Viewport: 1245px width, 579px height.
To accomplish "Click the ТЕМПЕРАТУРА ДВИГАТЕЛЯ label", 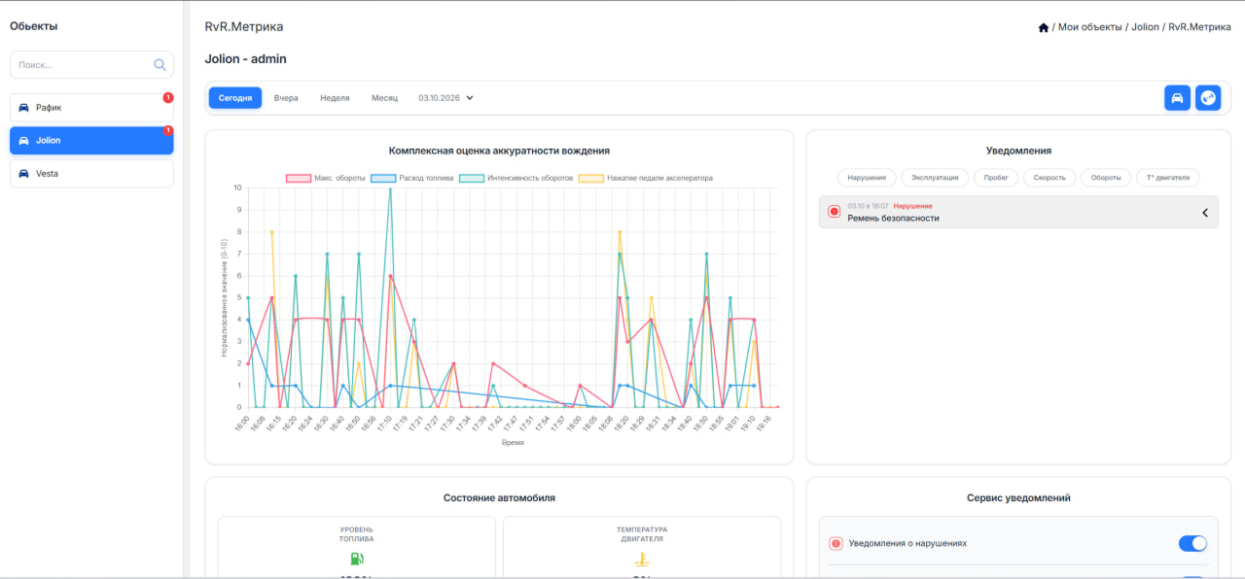I will click(642, 534).
